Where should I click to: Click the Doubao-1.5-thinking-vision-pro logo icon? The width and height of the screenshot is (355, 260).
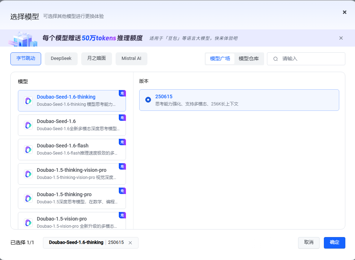[28, 174]
